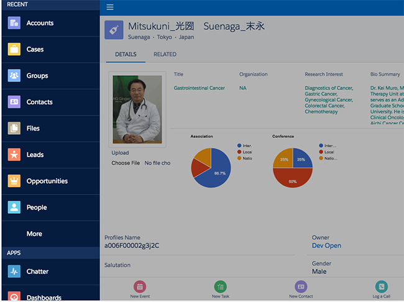
Task: Open Dashboards from Apps list
Action: (x=50, y=296)
